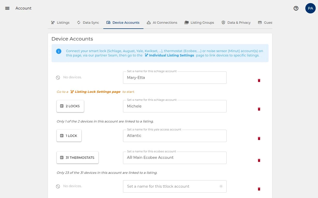This screenshot has width=318, height=198.
Task: Click the 'Only 23 of the 31 devices' notice
Action: (x=107, y=173)
